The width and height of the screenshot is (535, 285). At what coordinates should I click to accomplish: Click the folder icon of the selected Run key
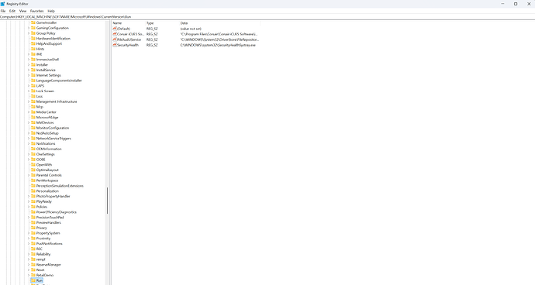click(33, 280)
